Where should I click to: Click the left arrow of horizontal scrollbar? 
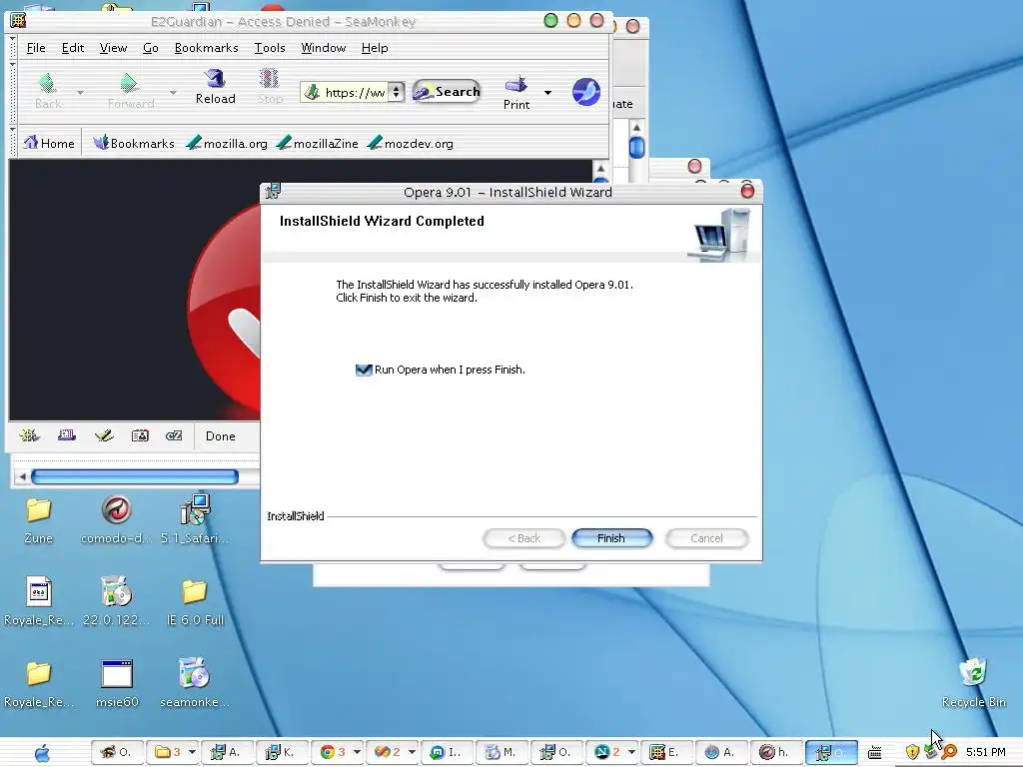[22, 476]
